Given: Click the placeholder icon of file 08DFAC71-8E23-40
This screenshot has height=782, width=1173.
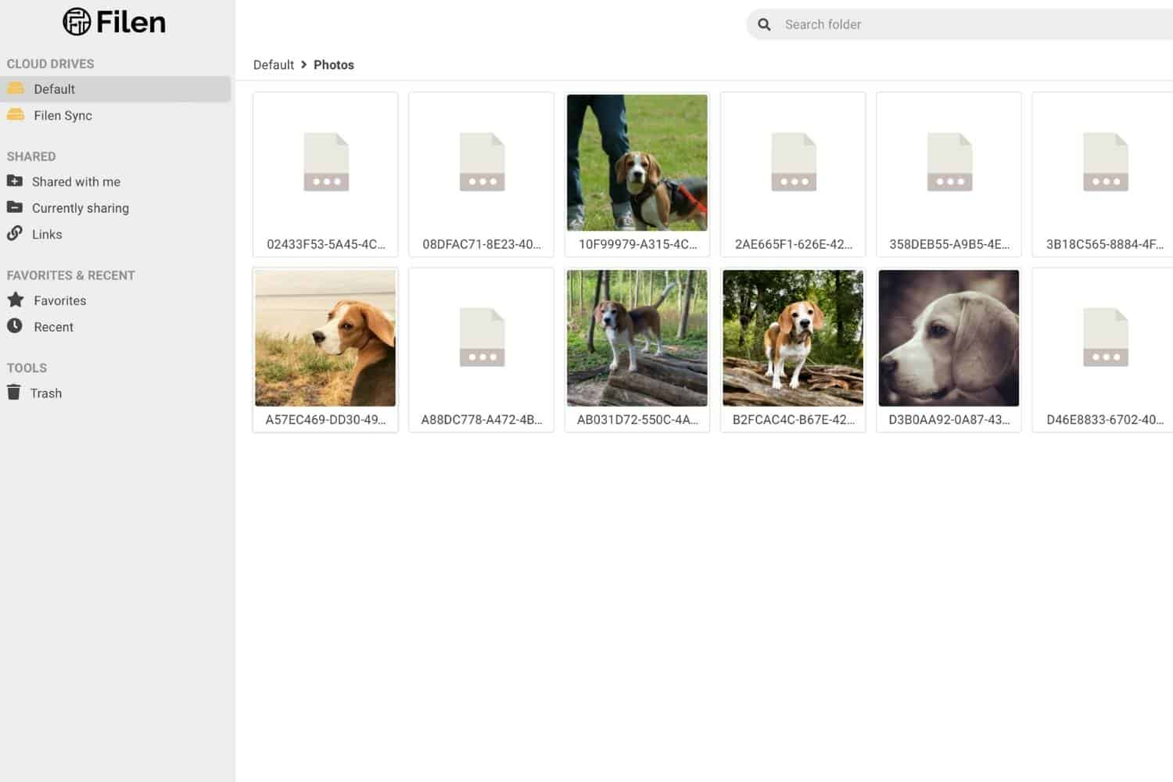Looking at the screenshot, I should [x=482, y=162].
